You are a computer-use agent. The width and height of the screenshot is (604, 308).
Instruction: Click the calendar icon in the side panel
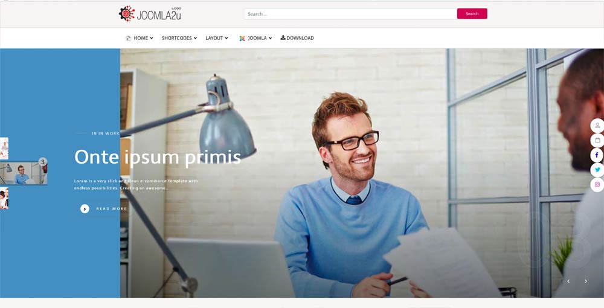[x=597, y=140]
